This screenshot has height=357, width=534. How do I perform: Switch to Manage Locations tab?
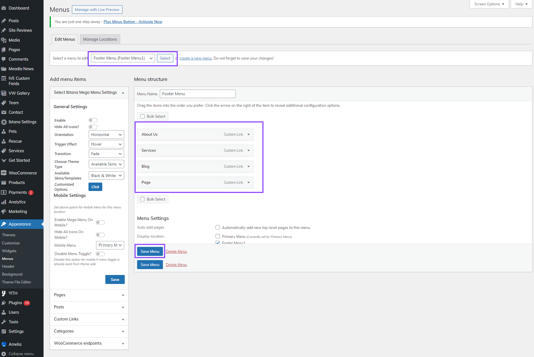click(x=100, y=39)
